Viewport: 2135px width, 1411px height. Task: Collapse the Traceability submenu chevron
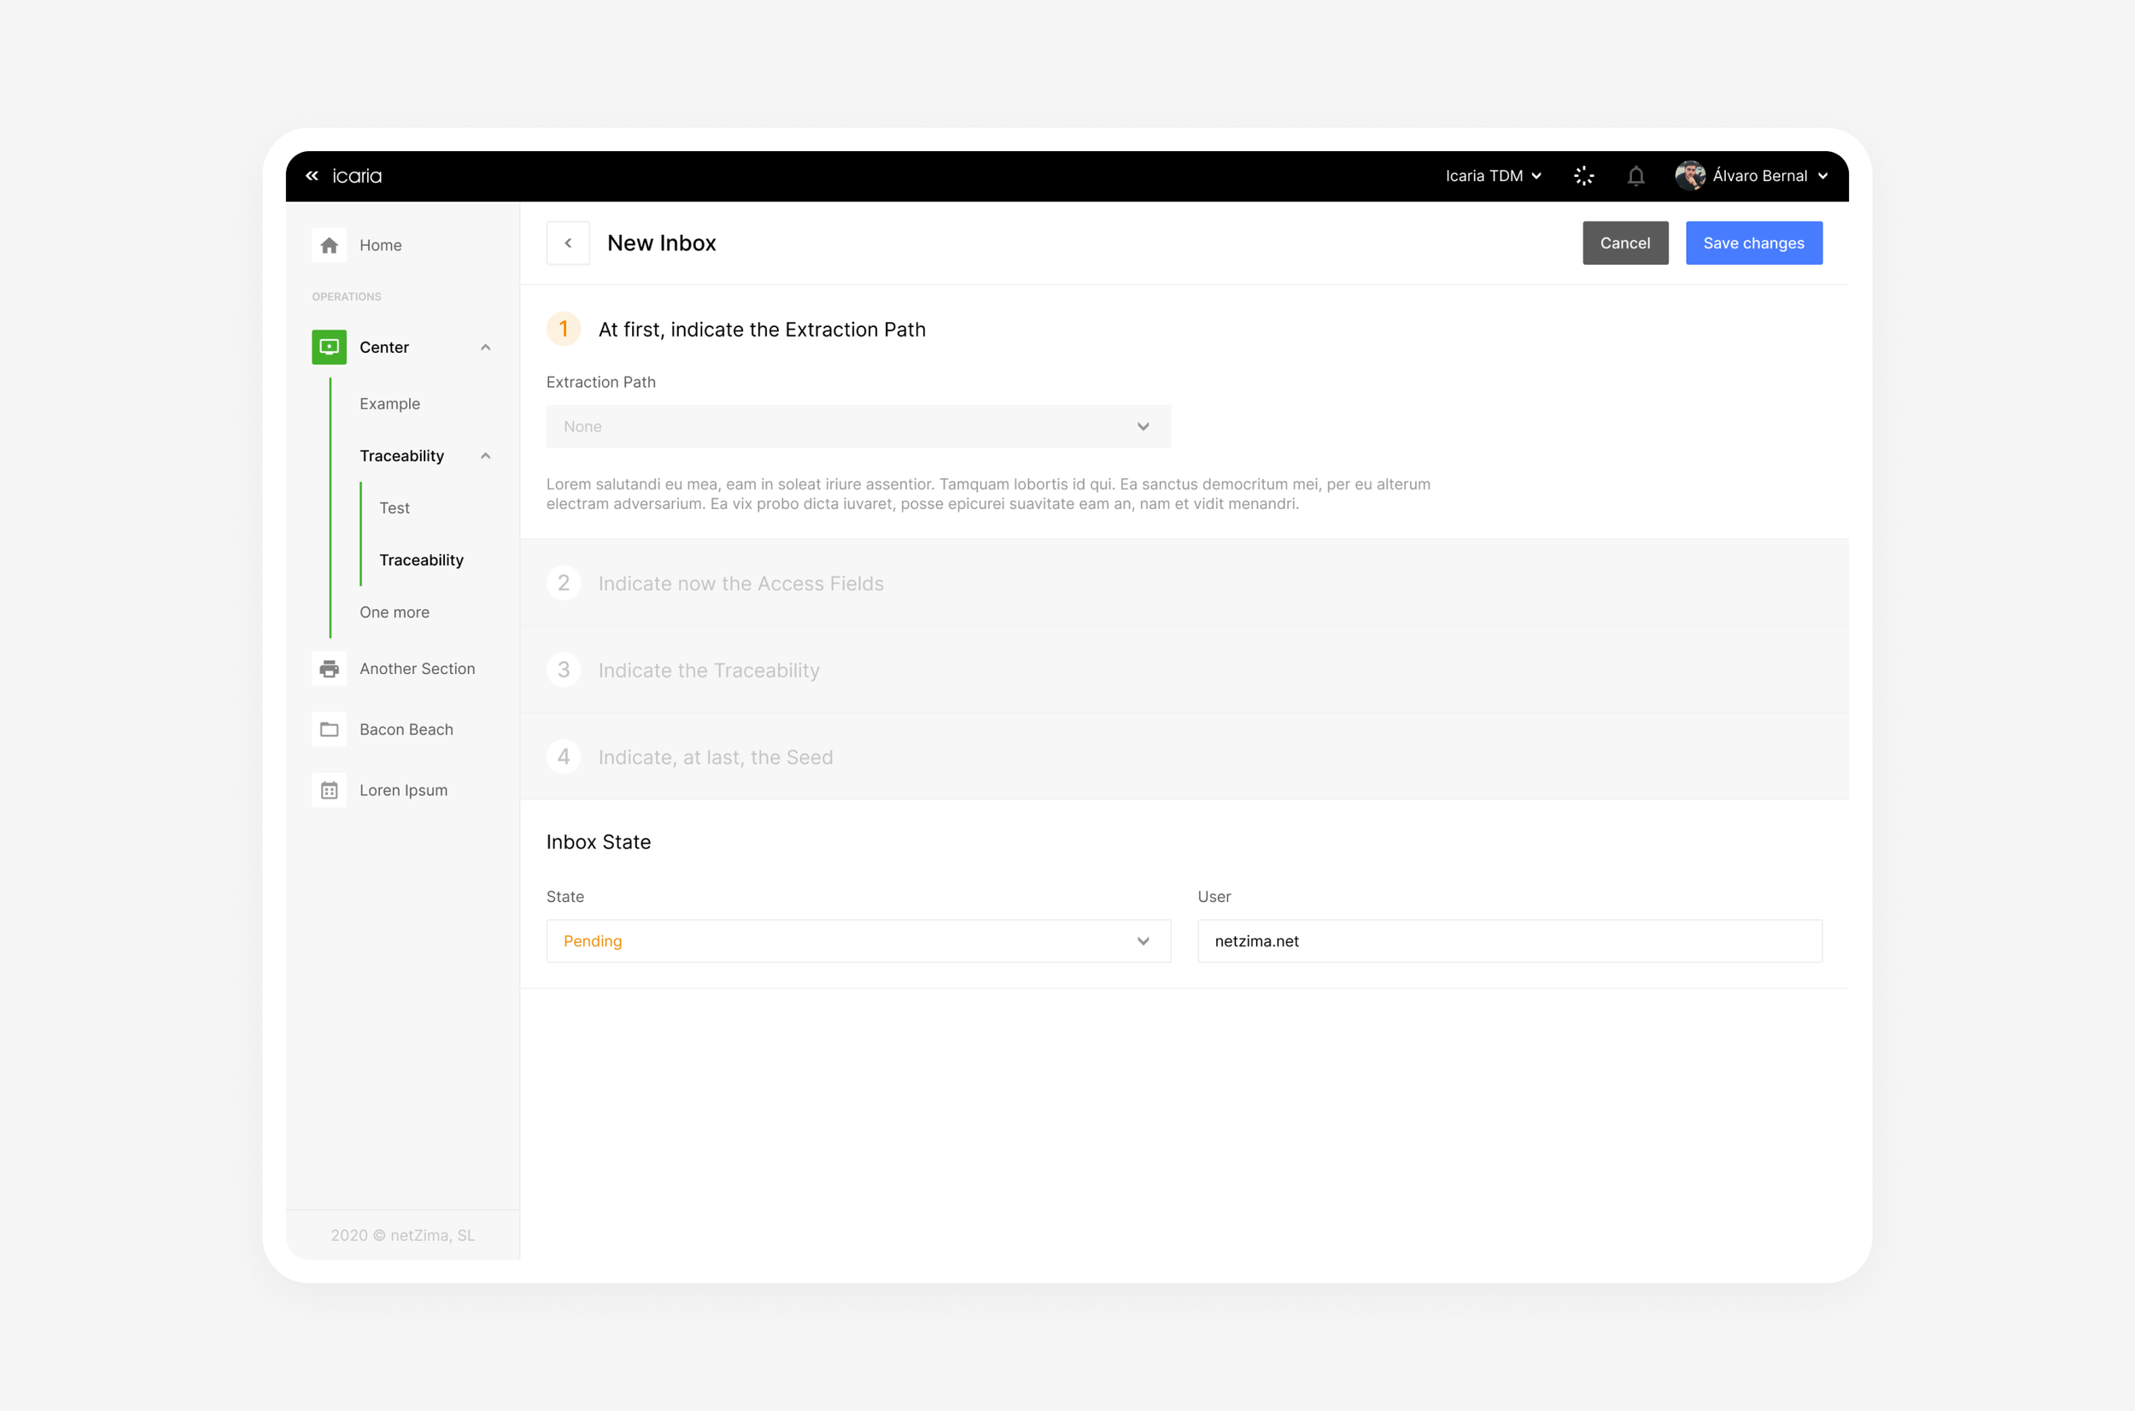coord(486,455)
